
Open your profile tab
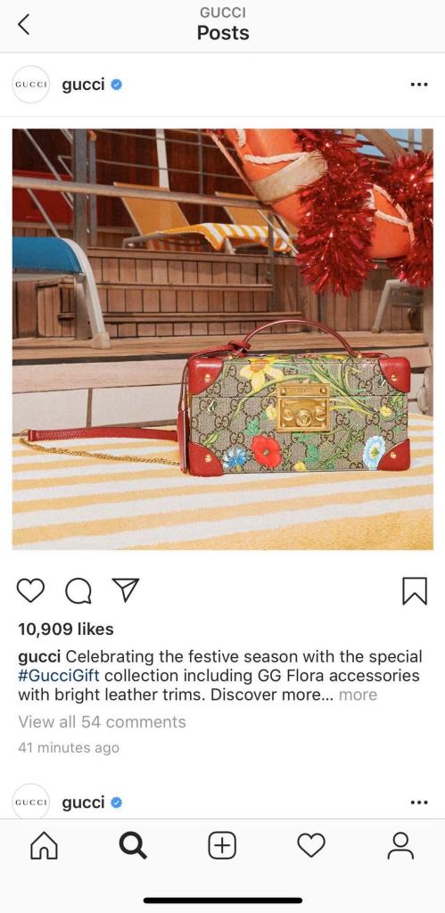pyautogui.click(x=400, y=846)
